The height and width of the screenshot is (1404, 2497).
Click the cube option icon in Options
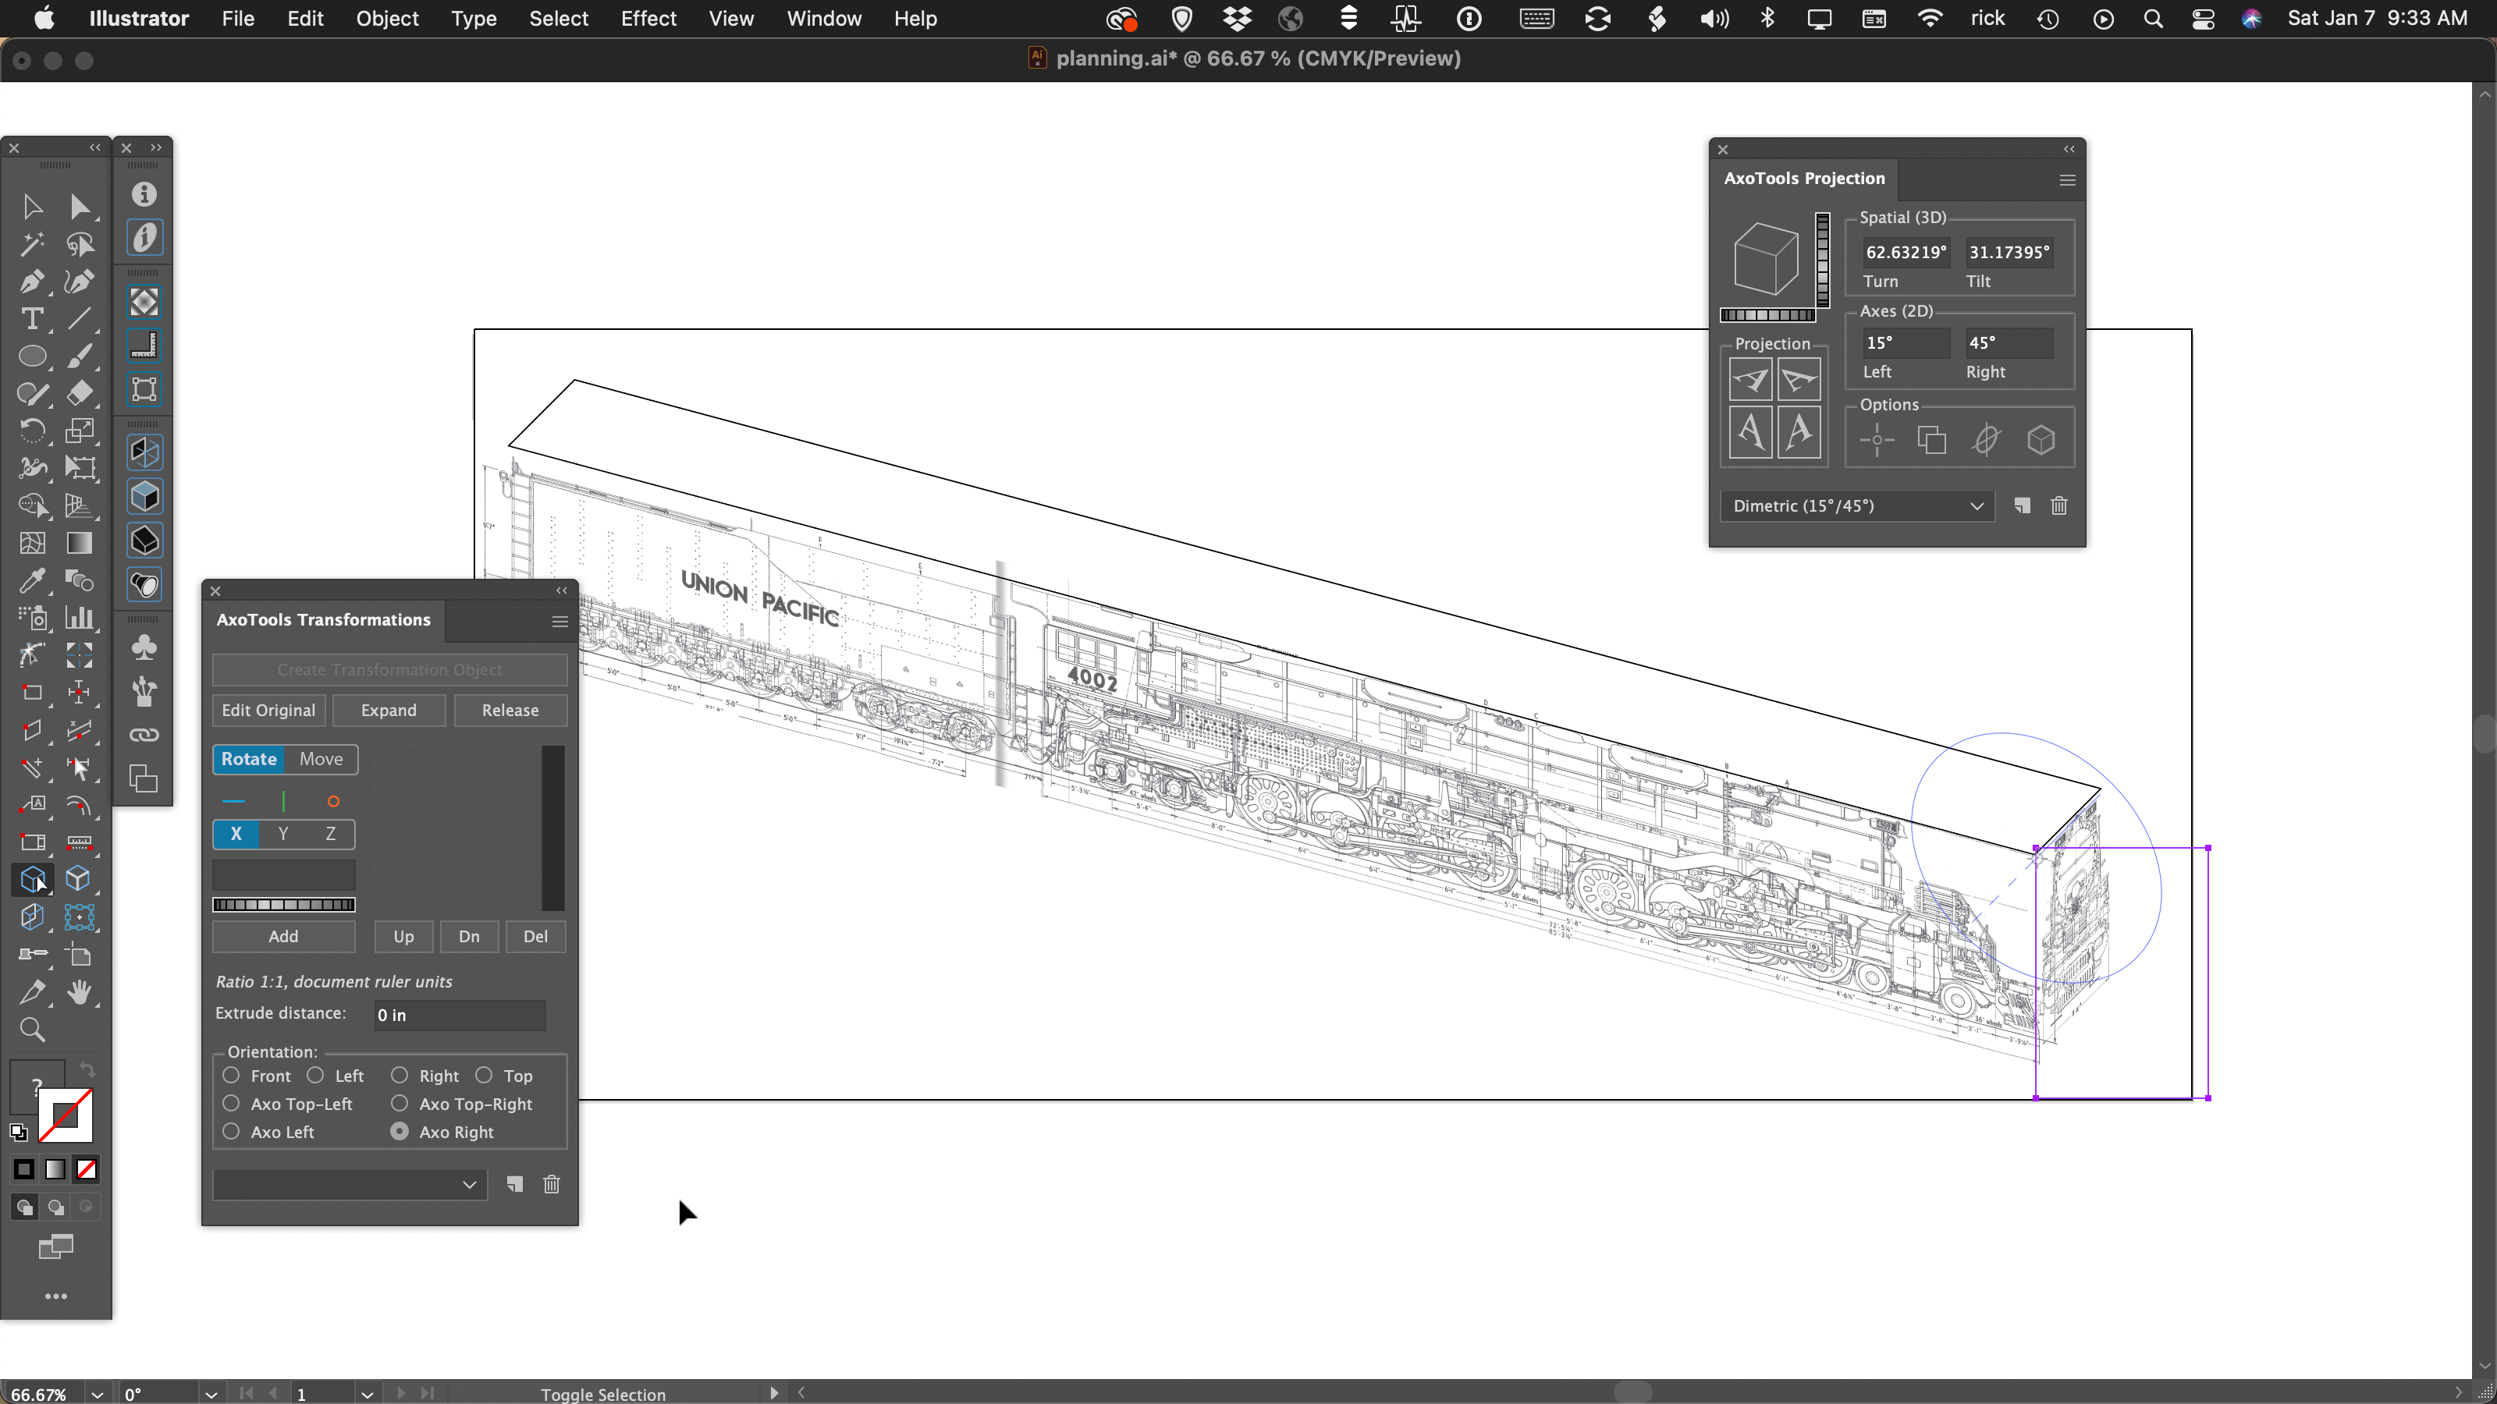click(2041, 440)
